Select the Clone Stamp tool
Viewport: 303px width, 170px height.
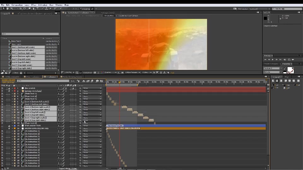pos(47,9)
